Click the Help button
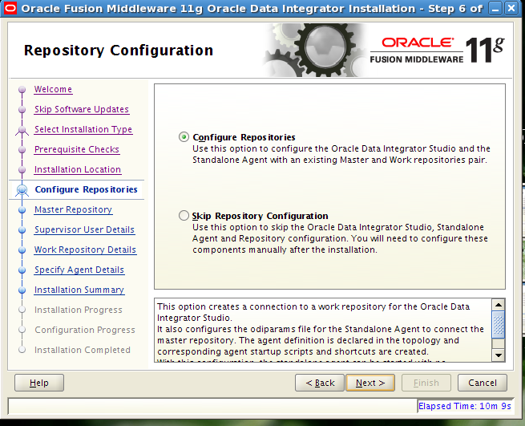The height and width of the screenshot is (426, 525). pyautogui.click(x=39, y=383)
